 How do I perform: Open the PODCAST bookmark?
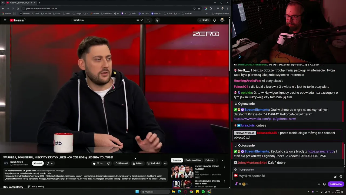(157, 14)
